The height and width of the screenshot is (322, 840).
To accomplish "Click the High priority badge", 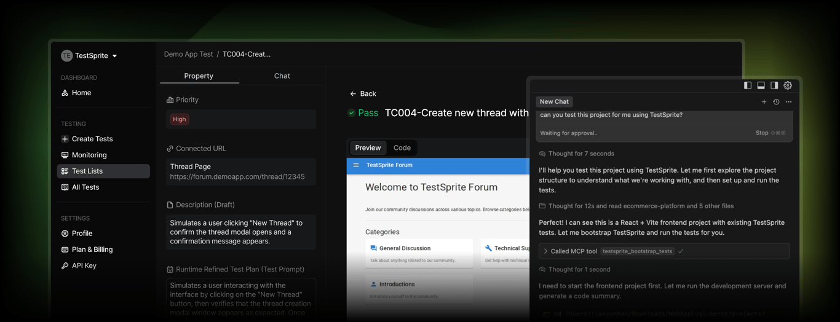I will tap(180, 119).
